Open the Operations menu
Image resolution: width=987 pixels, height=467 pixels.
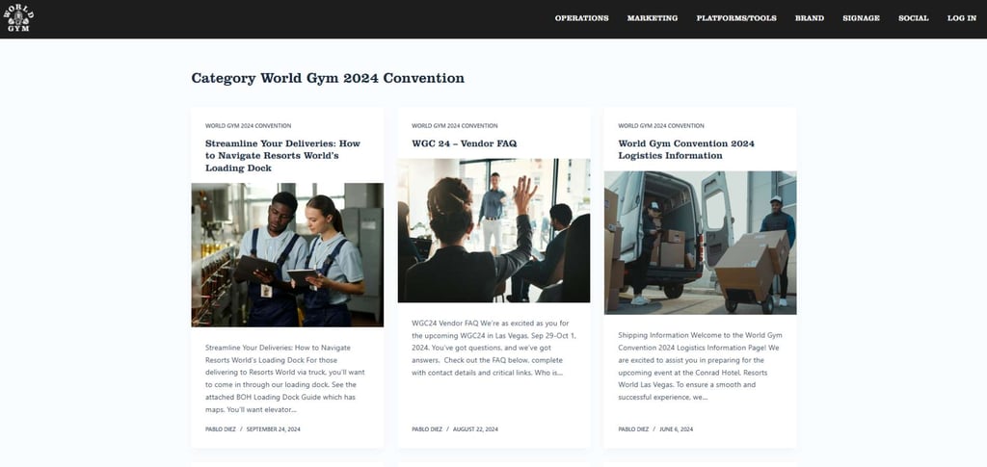[581, 18]
